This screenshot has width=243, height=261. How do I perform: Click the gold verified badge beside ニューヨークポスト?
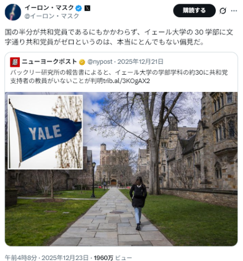click(82, 62)
